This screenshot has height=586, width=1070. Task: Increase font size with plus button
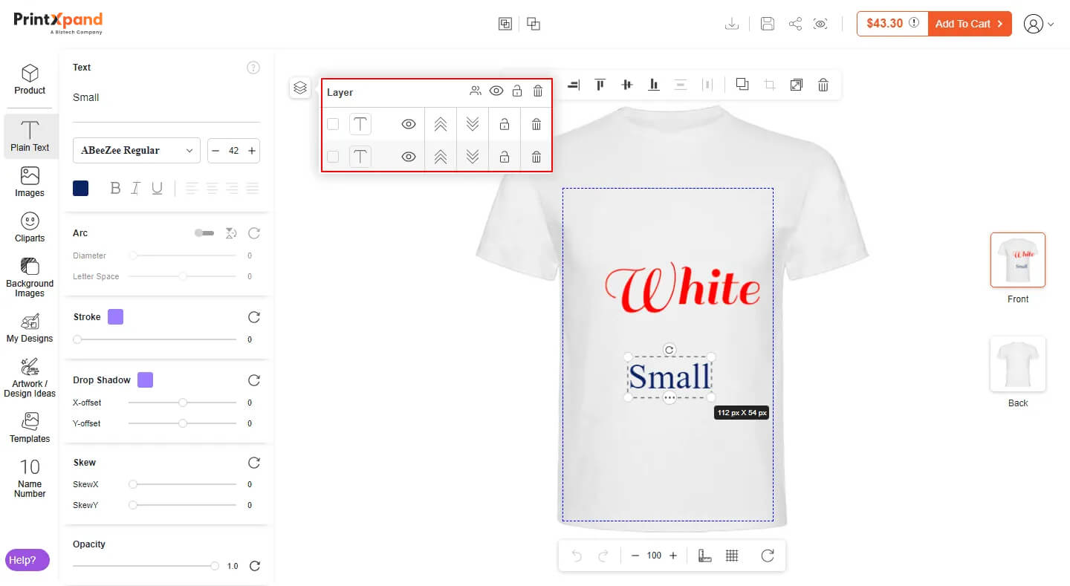pos(252,151)
